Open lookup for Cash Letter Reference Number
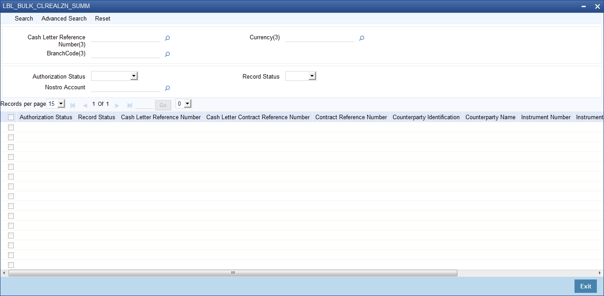604x296 pixels. coord(168,38)
